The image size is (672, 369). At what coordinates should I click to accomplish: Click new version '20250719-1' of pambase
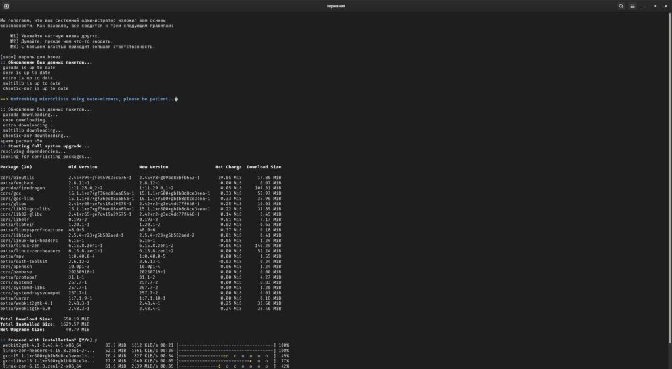click(x=152, y=272)
